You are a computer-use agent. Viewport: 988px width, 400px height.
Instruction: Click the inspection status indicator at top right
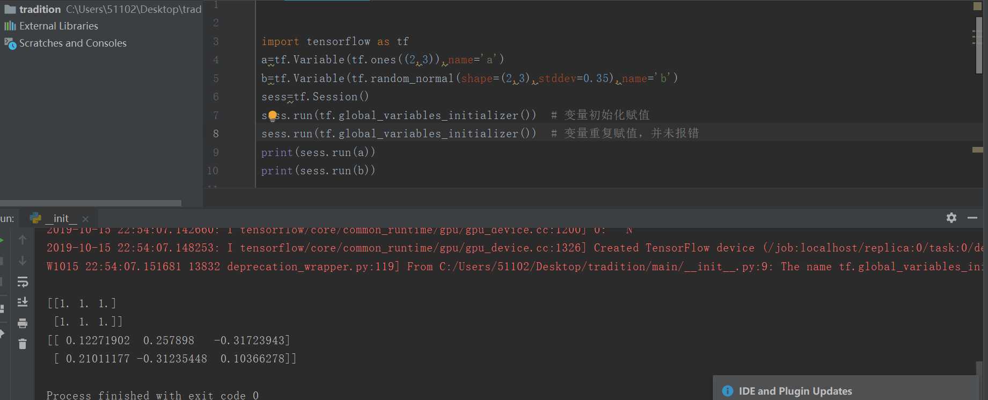coord(977,6)
